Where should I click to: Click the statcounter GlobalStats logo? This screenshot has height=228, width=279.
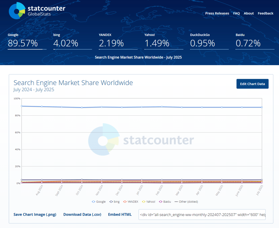[37, 11]
